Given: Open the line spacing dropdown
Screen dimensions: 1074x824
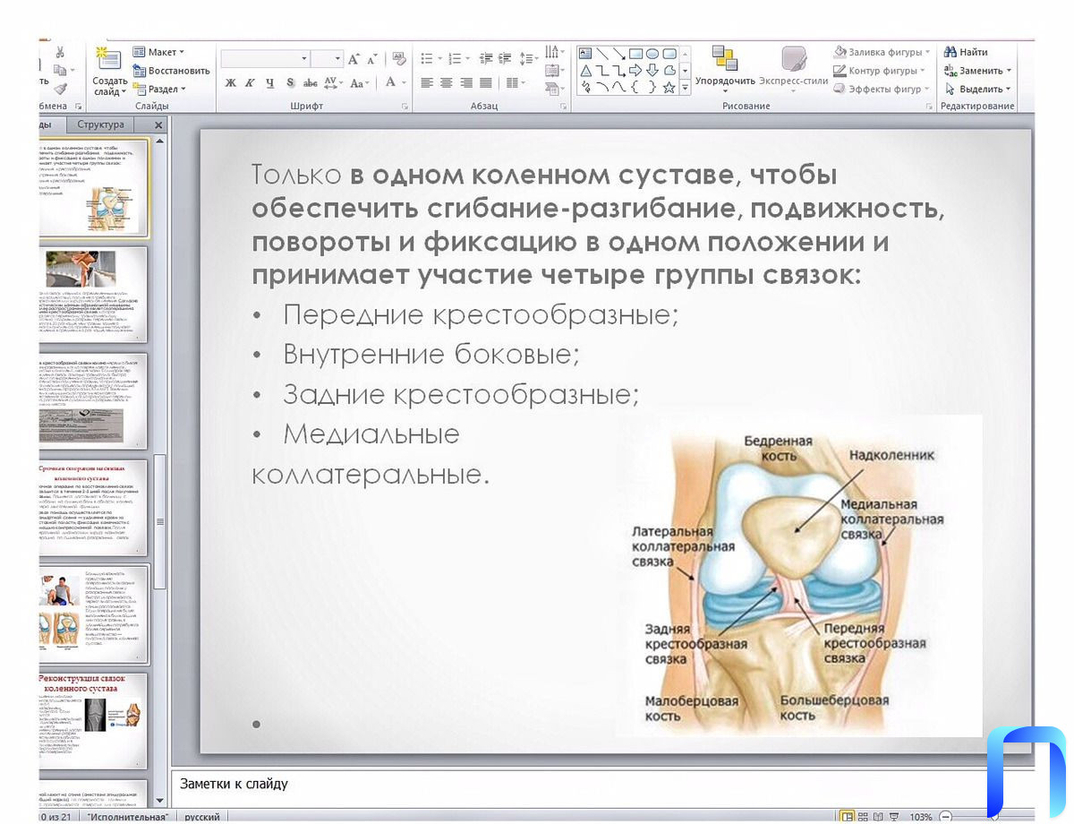Looking at the screenshot, I should point(528,59).
